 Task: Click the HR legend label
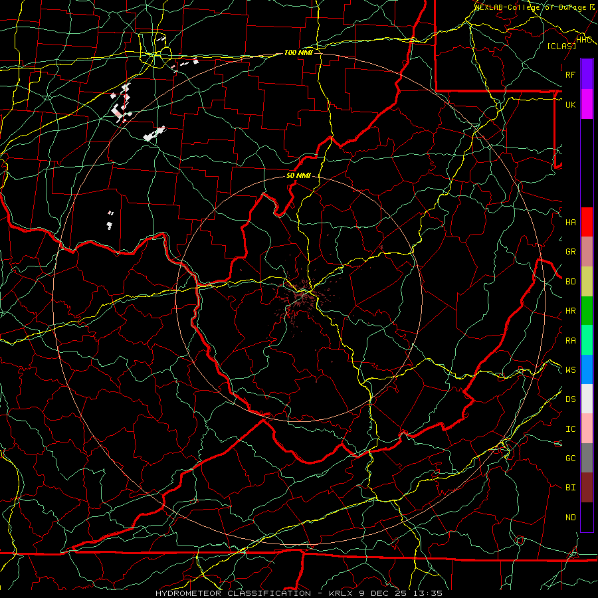coord(571,311)
